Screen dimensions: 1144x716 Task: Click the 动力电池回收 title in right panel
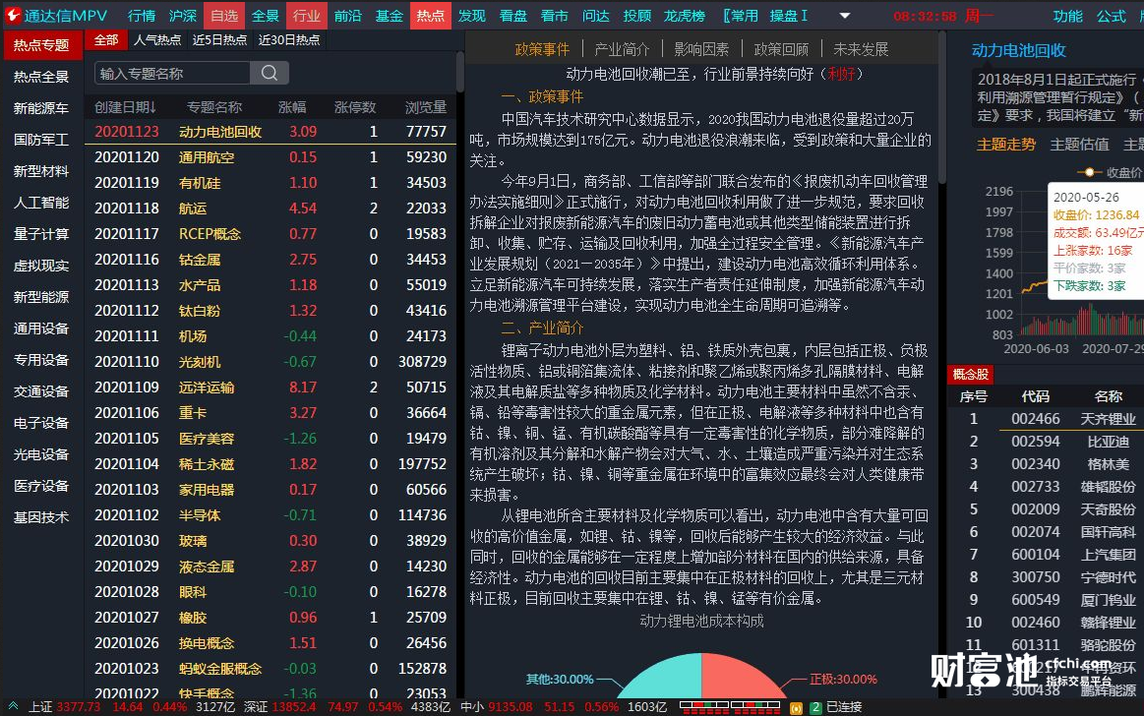pyautogui.click(x=1018, y=50)
